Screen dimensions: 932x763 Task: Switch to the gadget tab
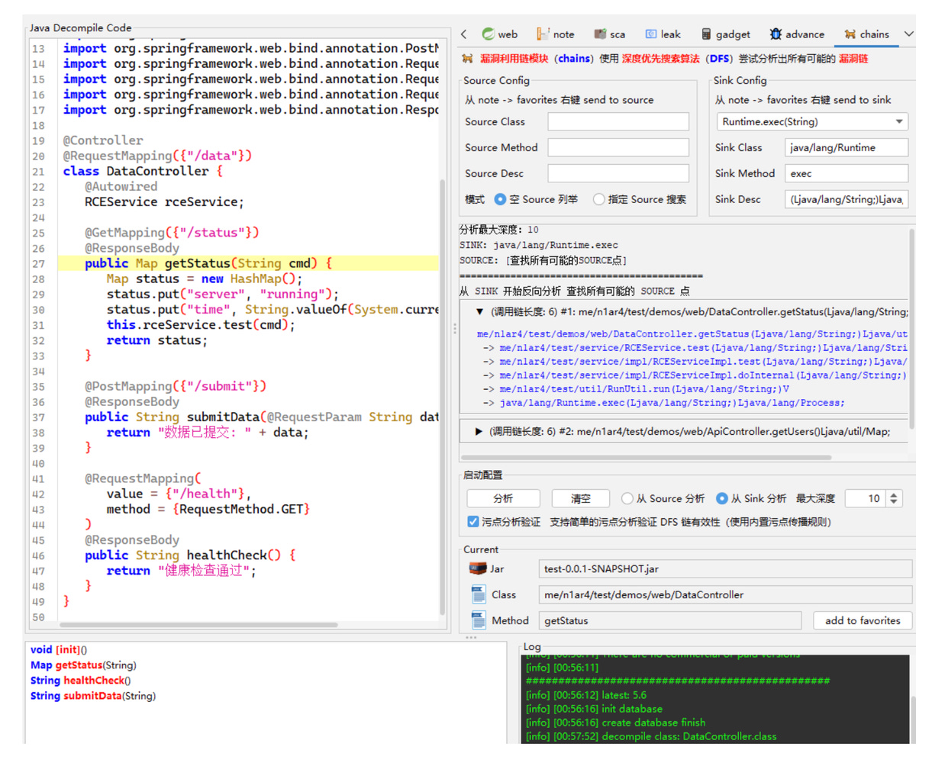click(725, 34)
